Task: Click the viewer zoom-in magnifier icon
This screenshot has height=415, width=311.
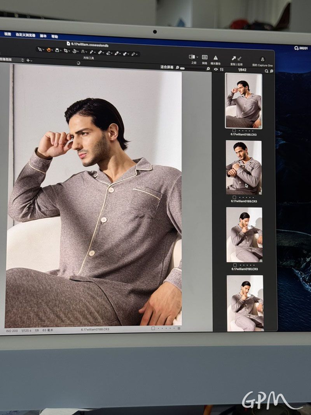Action: pos(208,68)
